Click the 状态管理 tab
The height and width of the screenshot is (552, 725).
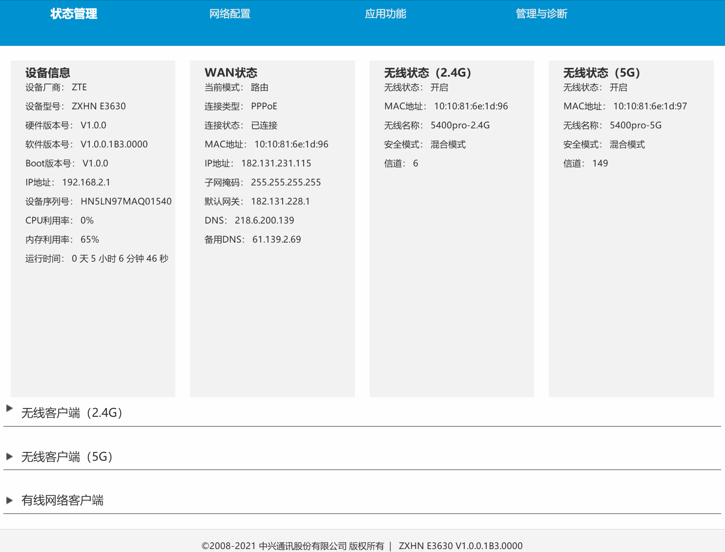pos(72,14)
